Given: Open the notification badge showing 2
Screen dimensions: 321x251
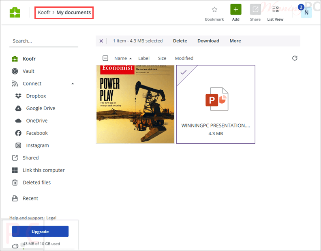Looking at the screenshot, I should (301, 7).
